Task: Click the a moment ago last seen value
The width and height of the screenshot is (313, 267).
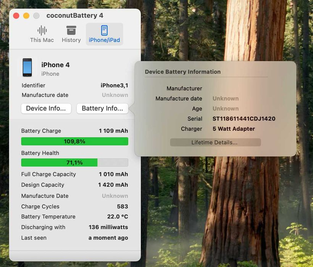Action: pyautogui.click(x=108, y=238)
